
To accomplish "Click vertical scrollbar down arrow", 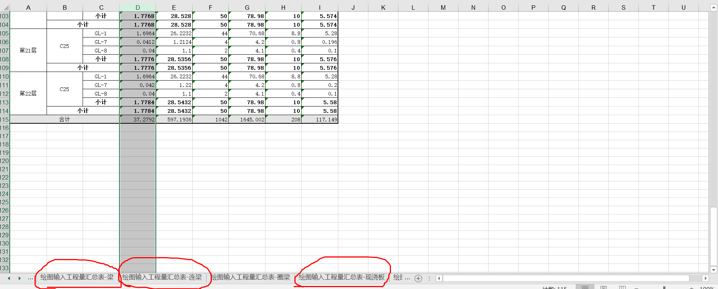I will [713, 270].
